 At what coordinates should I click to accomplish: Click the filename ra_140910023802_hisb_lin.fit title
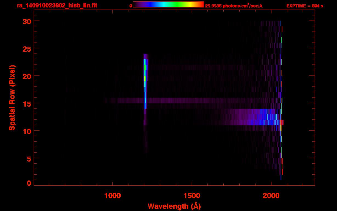(57, 5)
